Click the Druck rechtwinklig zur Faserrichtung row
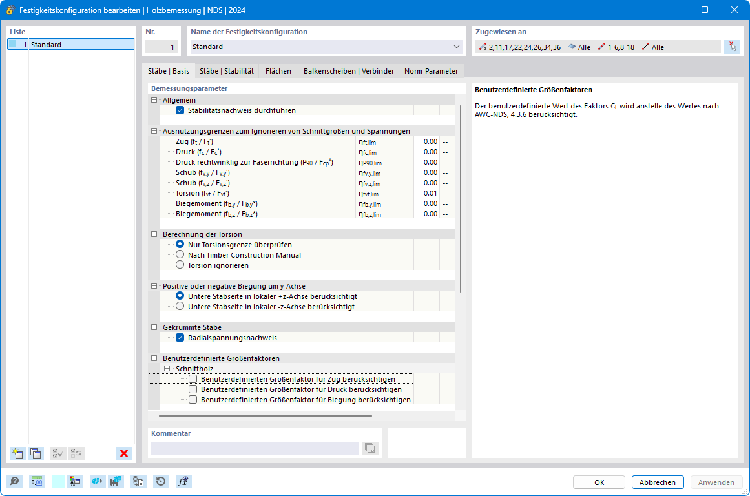The width and height of the screenshot is (750, 496). 306,162
